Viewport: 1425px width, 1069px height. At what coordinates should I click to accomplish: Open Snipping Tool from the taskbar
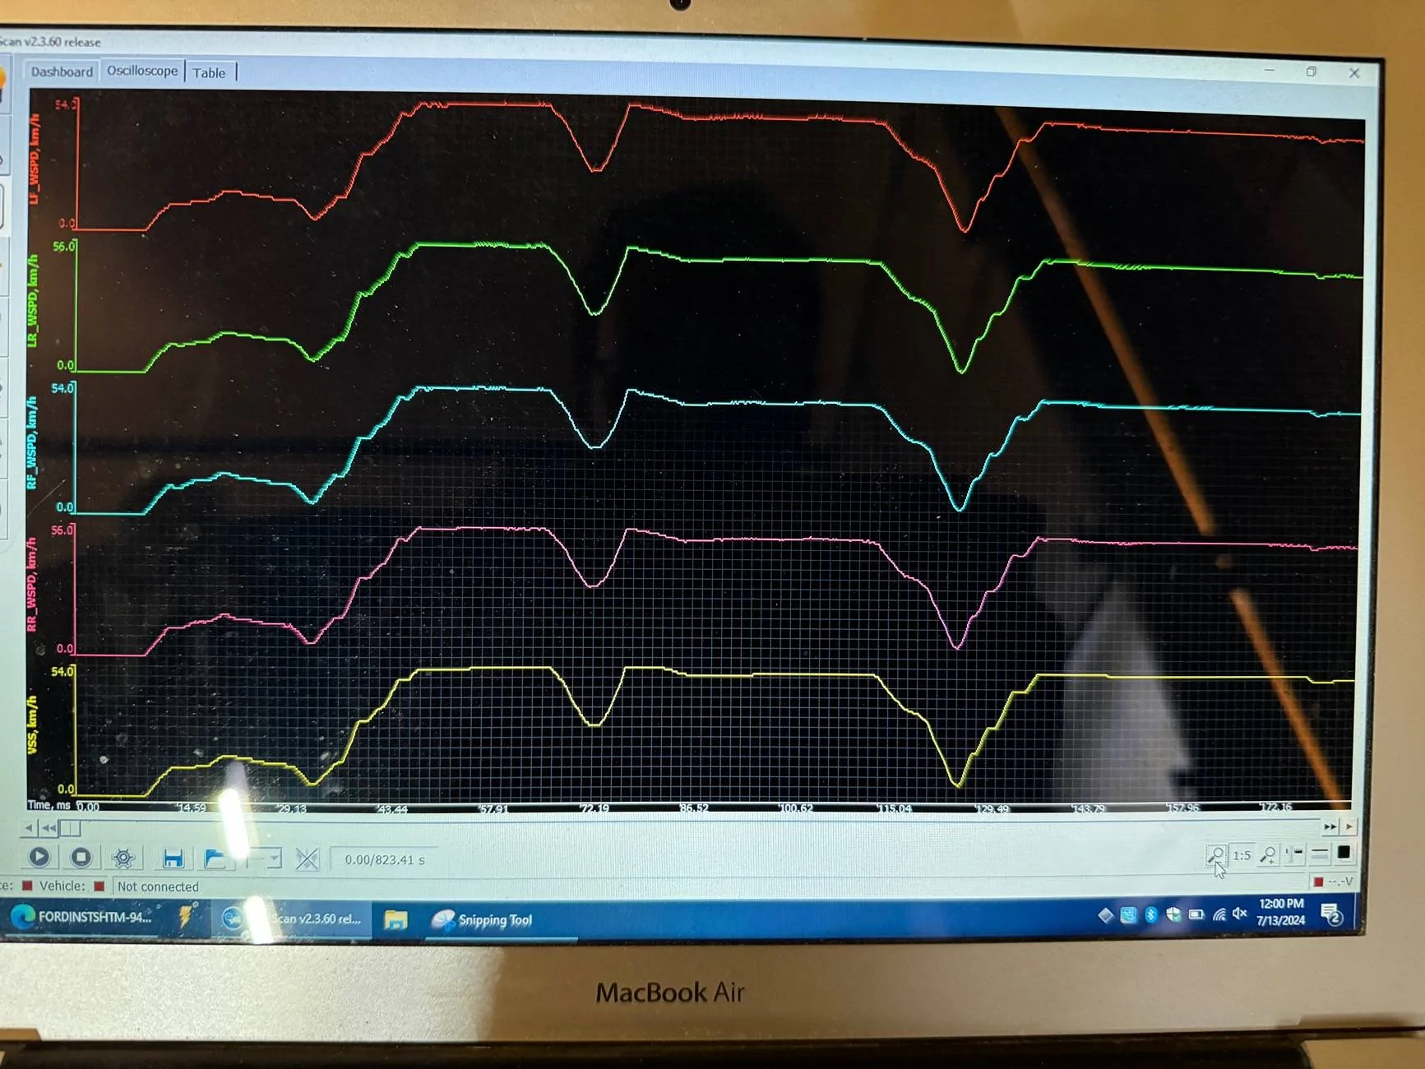click(x=483, y=920)
